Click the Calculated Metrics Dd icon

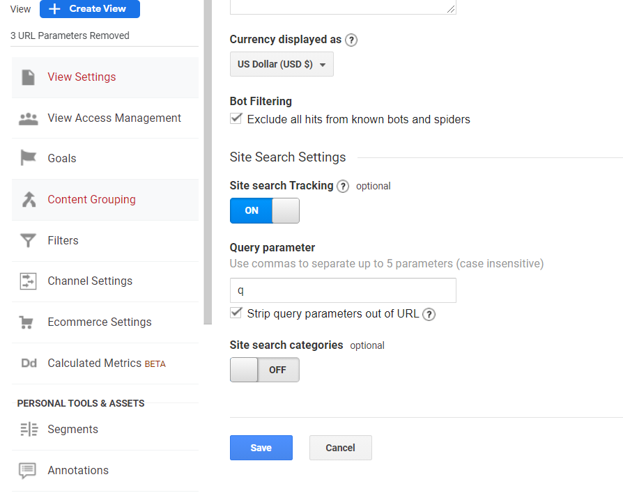click(29, 363)
